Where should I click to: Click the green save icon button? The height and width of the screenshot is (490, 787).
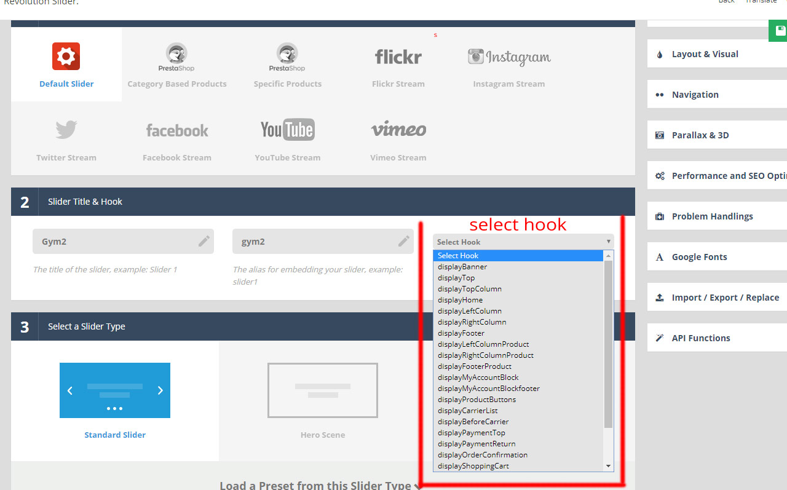pos(779,31)
